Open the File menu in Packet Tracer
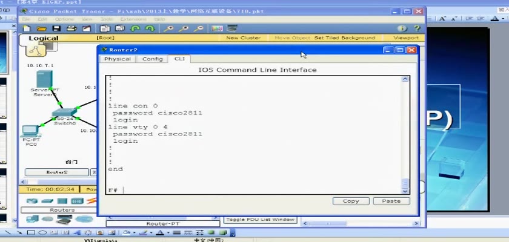The image size is (509, 242). (25, 19)
